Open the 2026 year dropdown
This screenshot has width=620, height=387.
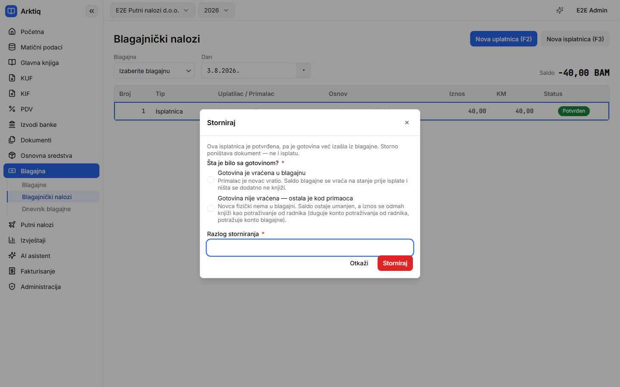(x=217, y=10)
